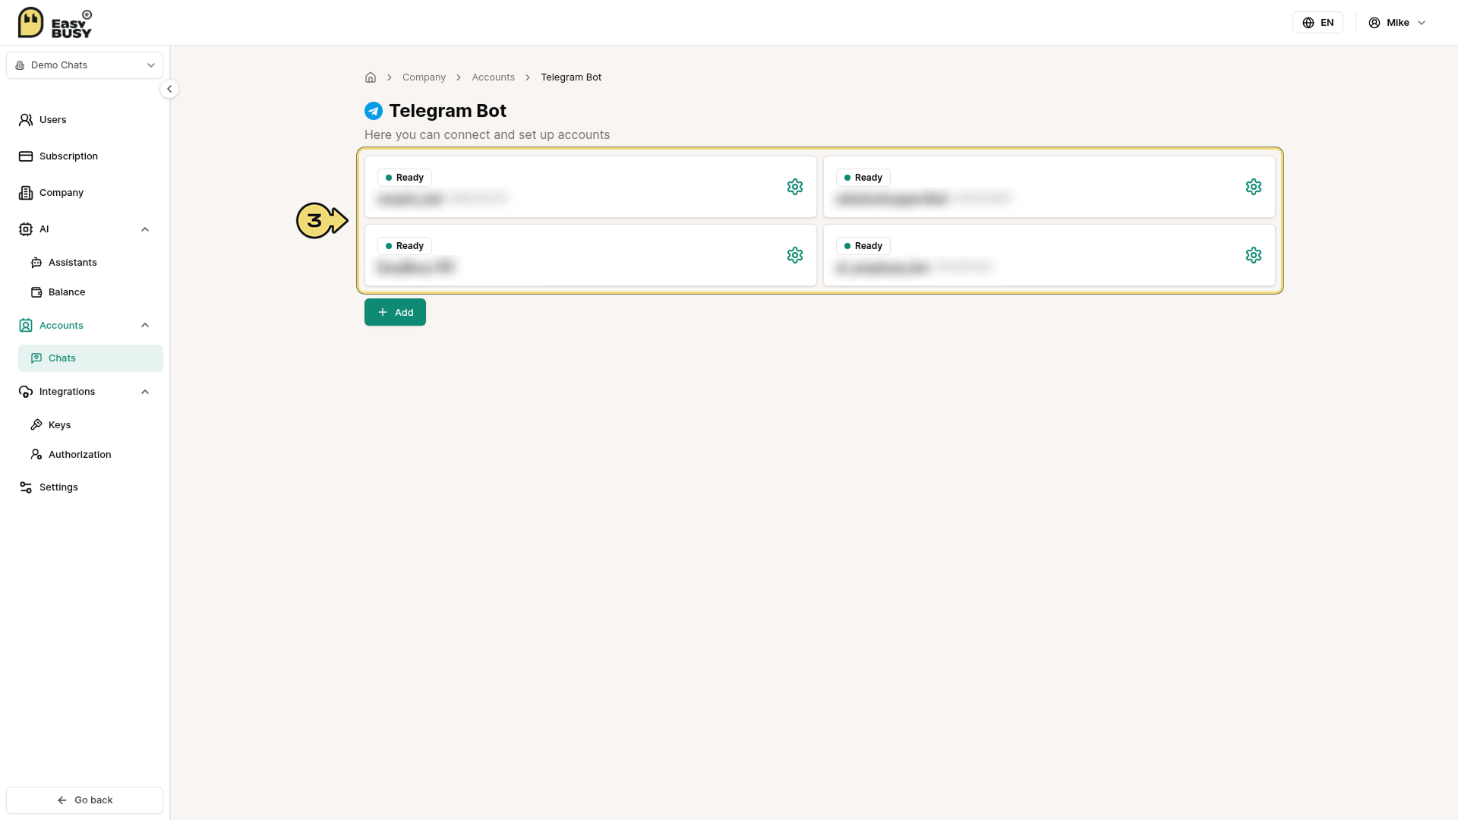
Task: Click the Keys label in the sidebar
Action: click(x=60, y=425)
